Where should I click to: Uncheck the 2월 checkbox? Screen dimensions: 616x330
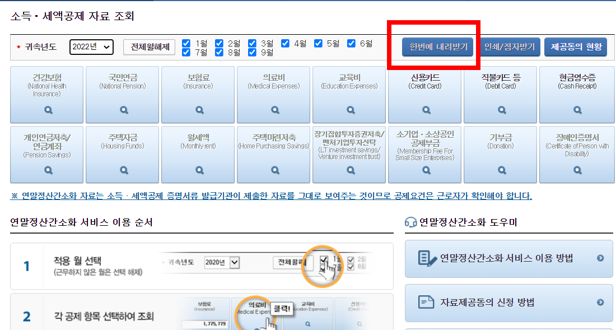219,43
